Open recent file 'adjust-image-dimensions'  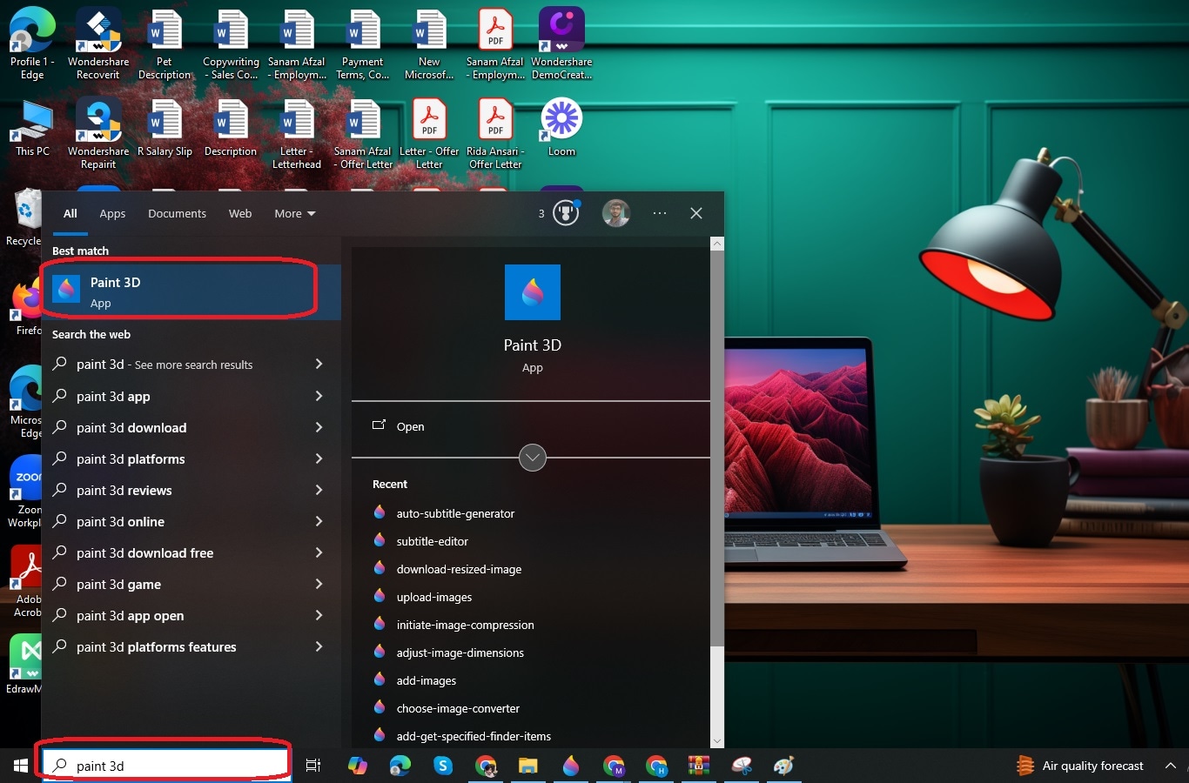[x=460, y=652]
